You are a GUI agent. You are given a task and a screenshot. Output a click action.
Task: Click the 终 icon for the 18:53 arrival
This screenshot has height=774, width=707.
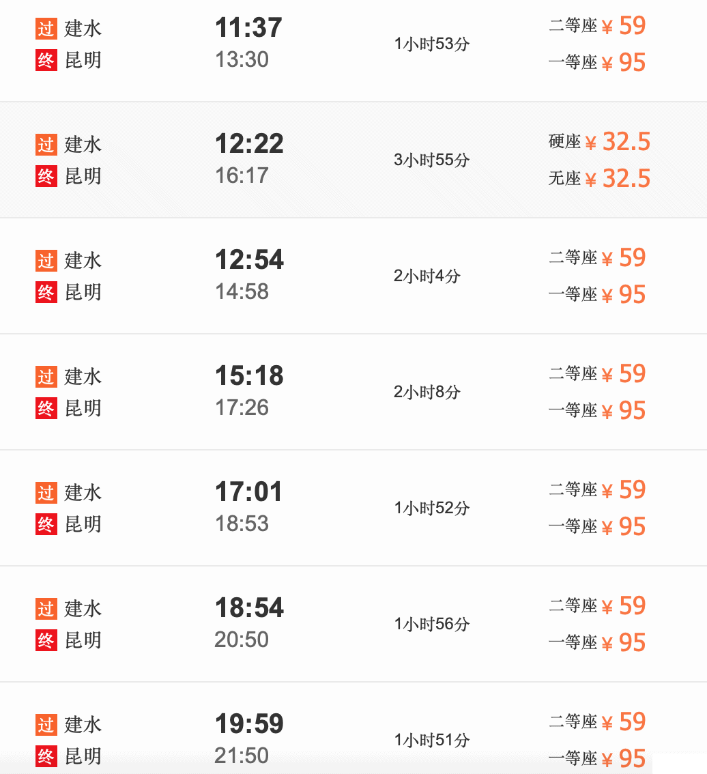46,524
